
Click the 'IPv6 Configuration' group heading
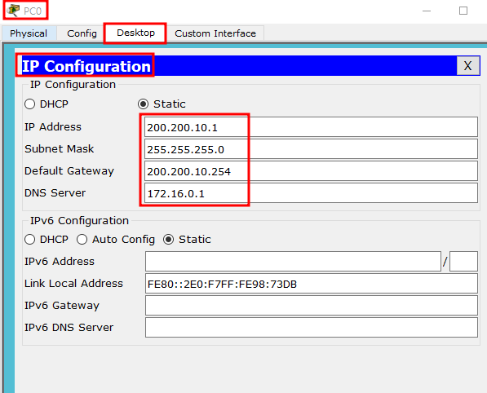coord(79,220)
